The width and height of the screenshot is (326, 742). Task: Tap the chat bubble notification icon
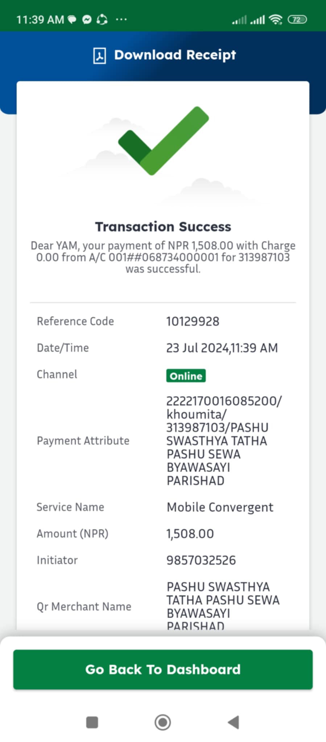coord(72,20)
